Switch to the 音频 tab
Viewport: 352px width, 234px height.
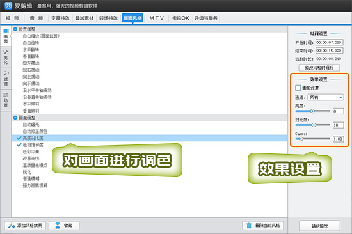[36, 18]
